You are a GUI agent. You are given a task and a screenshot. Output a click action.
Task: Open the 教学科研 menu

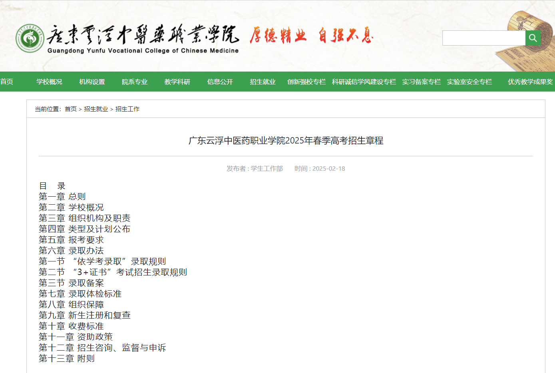point(177,82)
